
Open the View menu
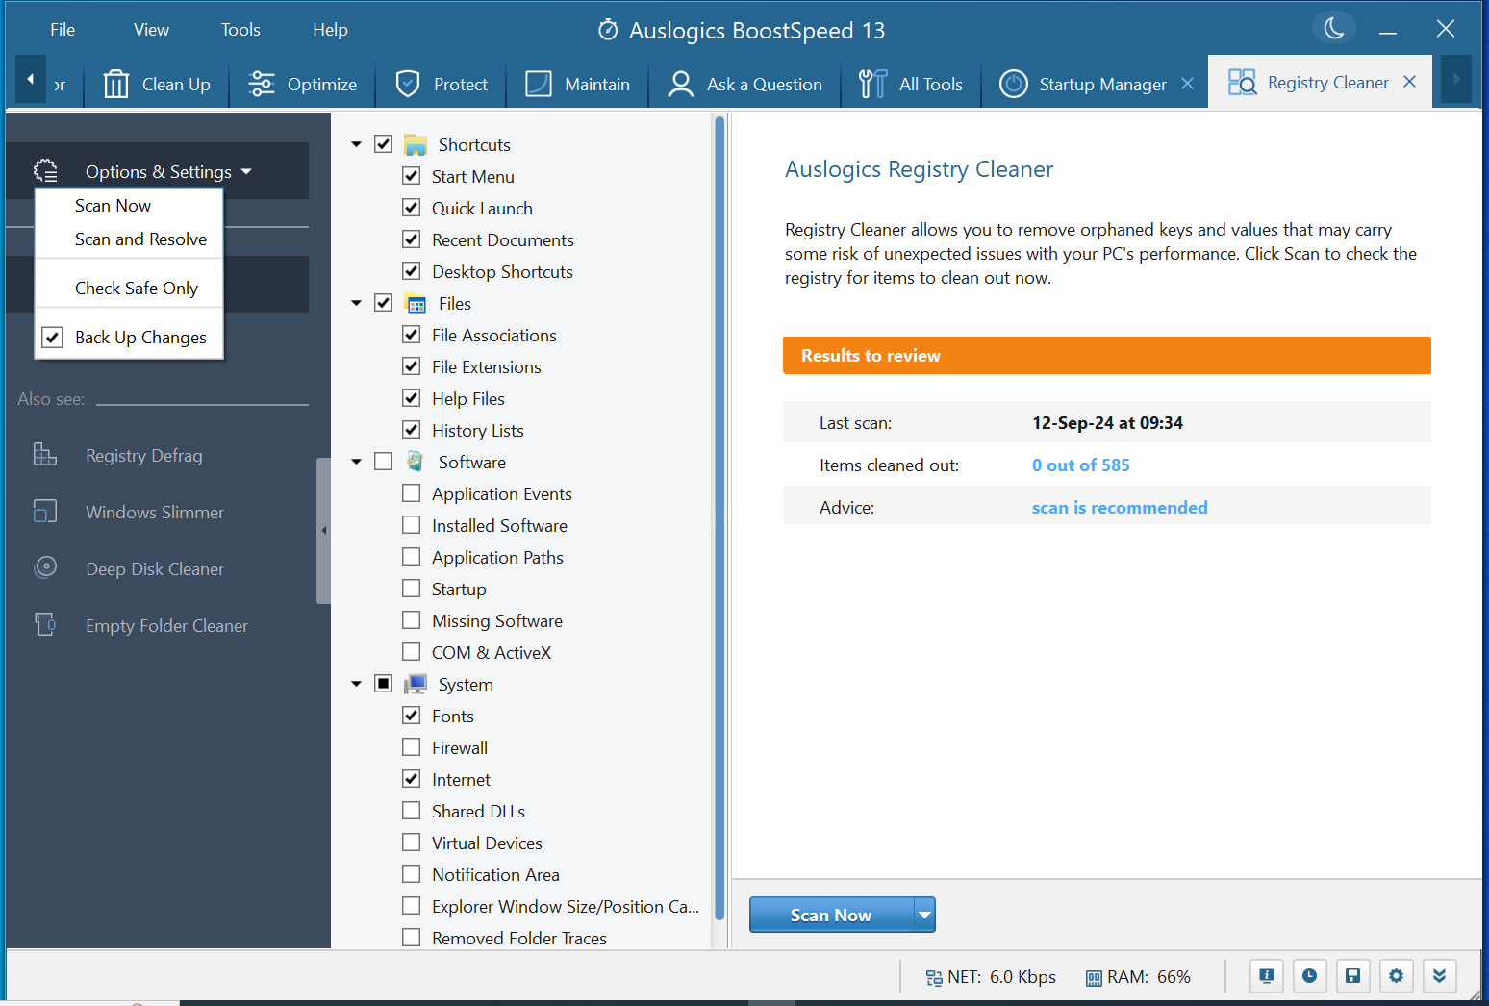pyautogui.click(x=151, y=30)
